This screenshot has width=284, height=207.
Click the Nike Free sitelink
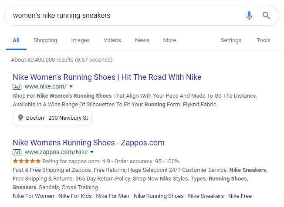click(x=240, y=196)
